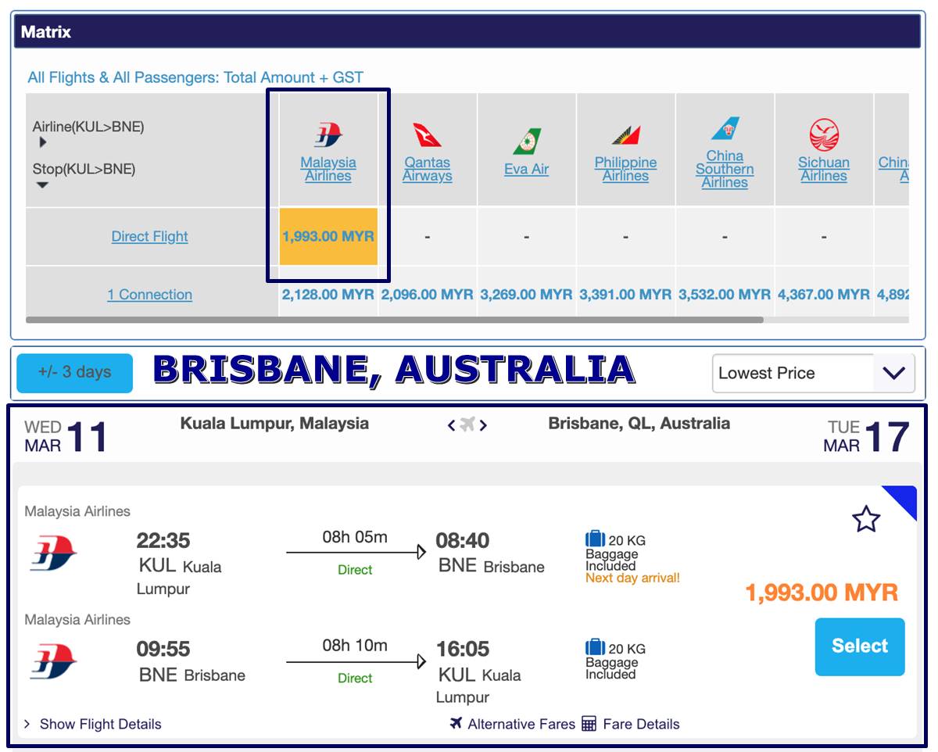938x752 pixels.
Task: Open China Southern Airlines link
Action: [725, 170]
